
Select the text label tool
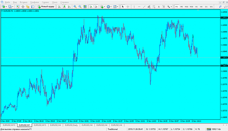(x=164, y=7)
